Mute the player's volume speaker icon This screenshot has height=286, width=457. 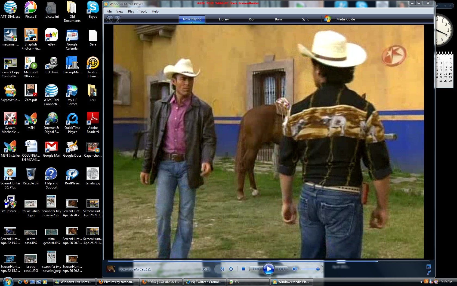295,269
